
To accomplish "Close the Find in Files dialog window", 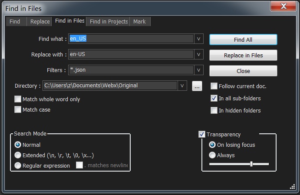I will [x=284, y=6].
